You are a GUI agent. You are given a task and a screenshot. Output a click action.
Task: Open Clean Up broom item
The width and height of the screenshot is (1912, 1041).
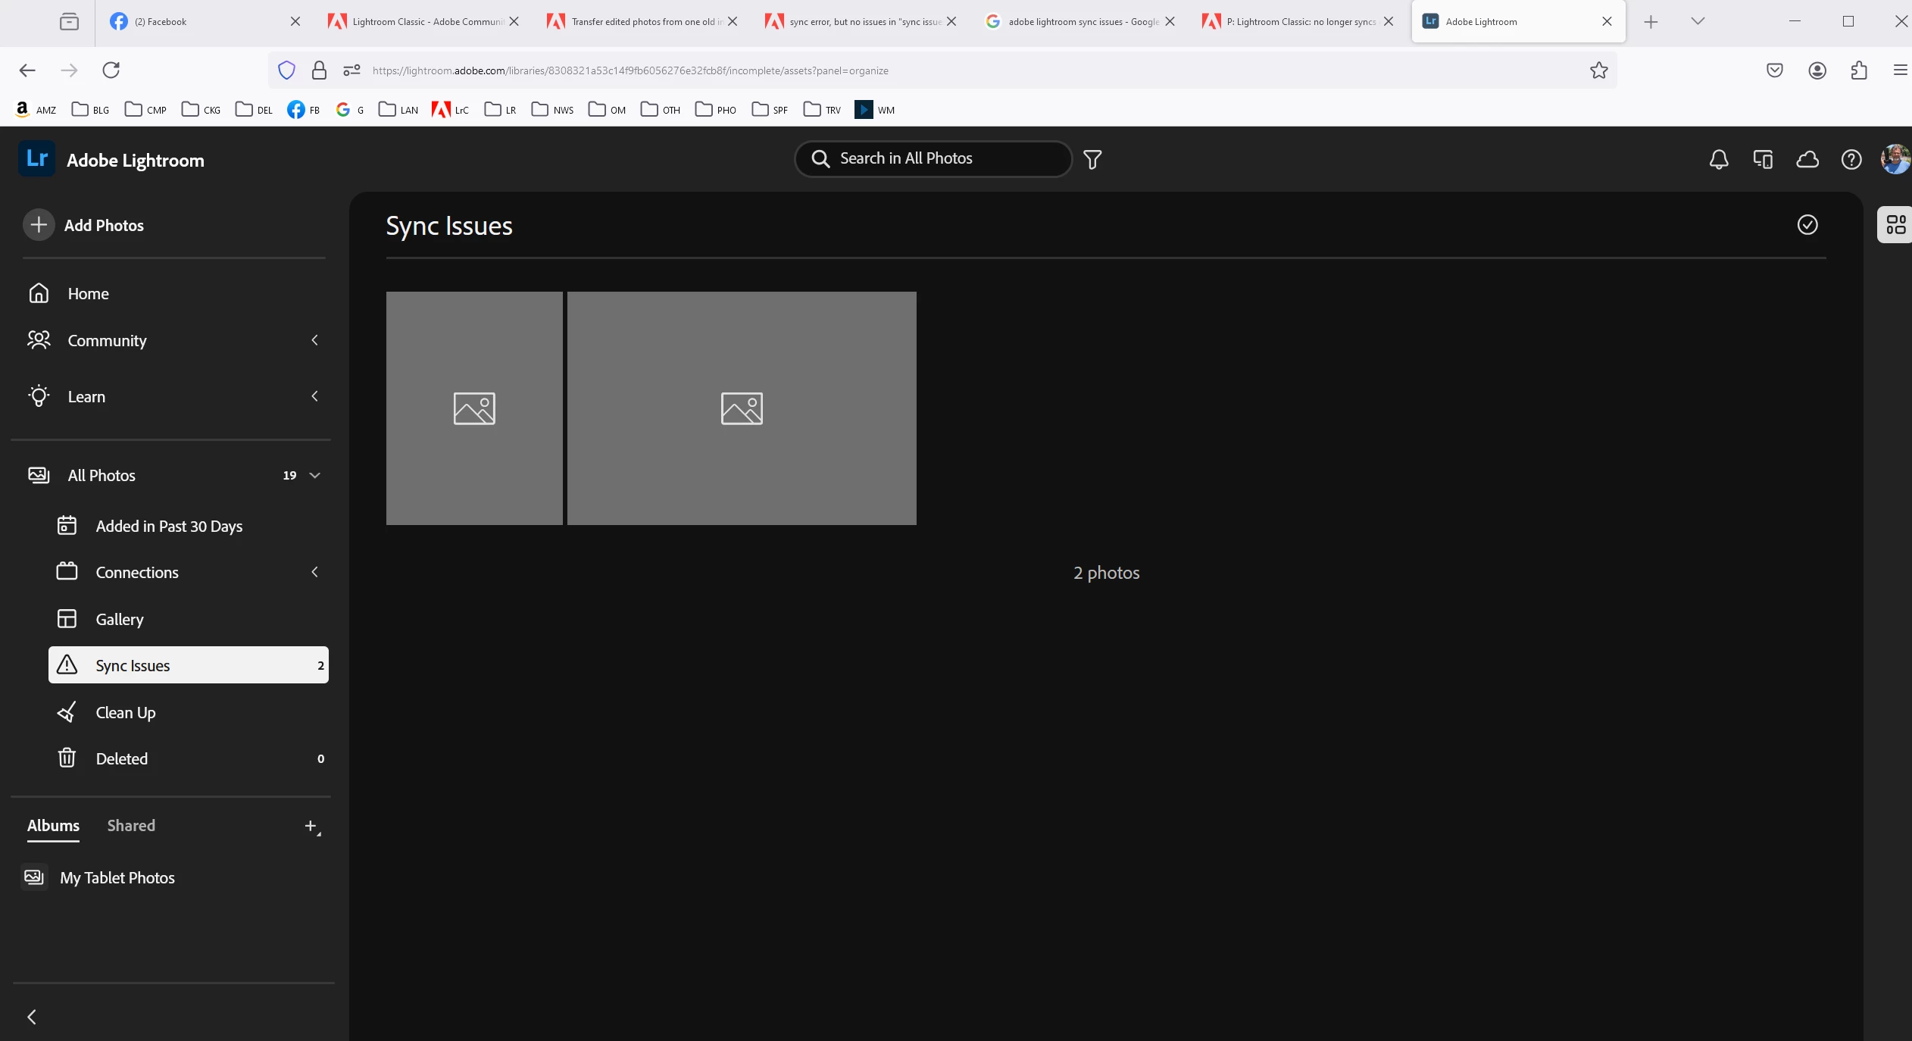click(x=126, y=712)
